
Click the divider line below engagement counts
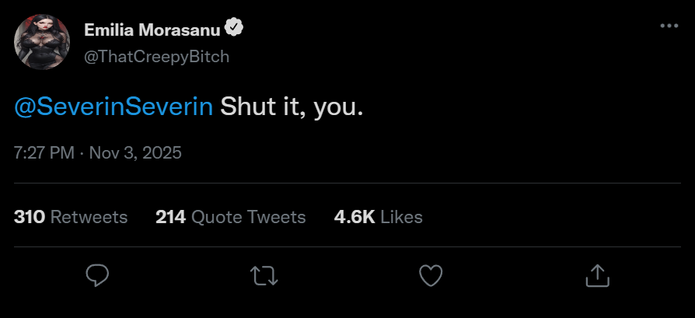pyautogui.click(x=347, y=246)
